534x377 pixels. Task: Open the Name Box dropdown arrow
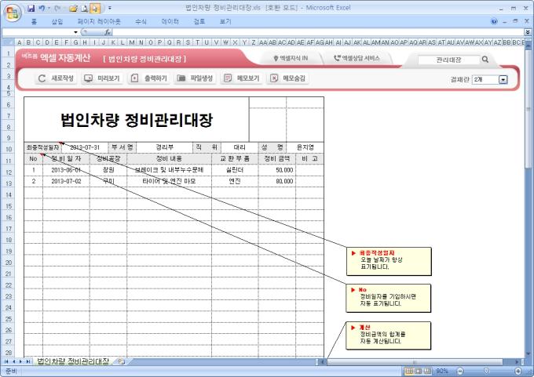tap(75, 32)
